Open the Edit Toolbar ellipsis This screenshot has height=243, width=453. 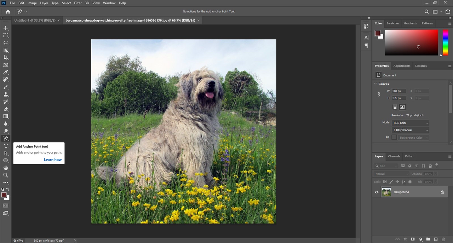(x=6, y=183)
